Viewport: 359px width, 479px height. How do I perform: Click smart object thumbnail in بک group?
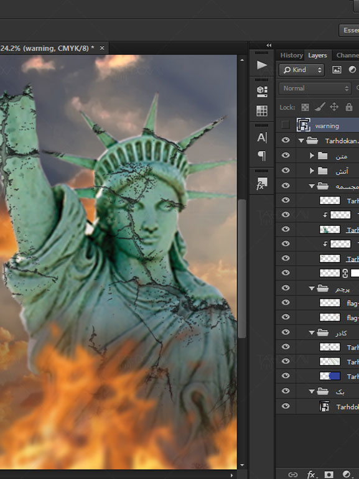[x=324, y=406]
